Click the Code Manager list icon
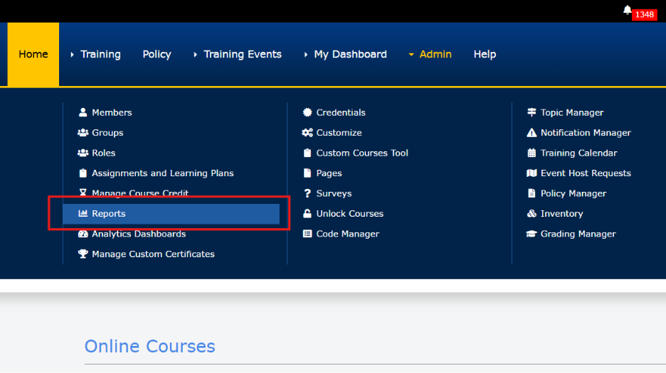Screen dimensions: 666x373 [x=307, y=234]
